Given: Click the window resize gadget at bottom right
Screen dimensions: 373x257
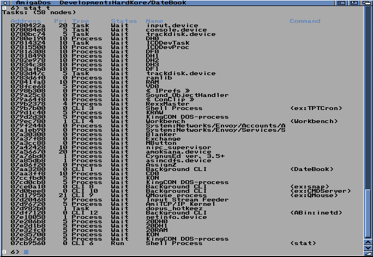Looking at the screenshot, I should click(368, 252).
